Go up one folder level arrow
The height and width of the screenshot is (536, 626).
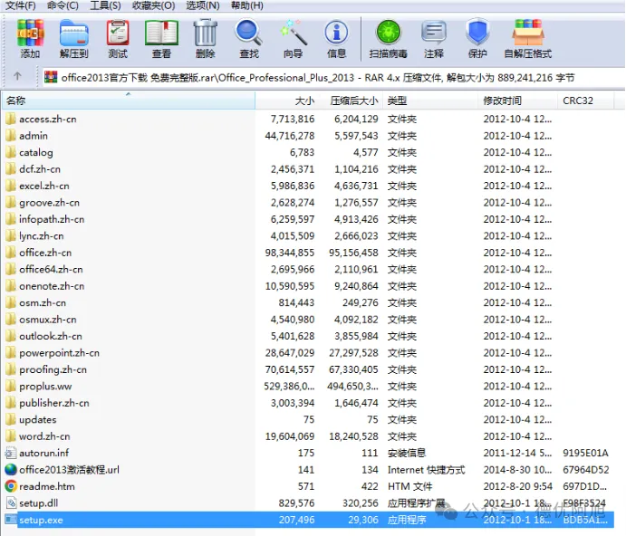click(x=17, y=76)
